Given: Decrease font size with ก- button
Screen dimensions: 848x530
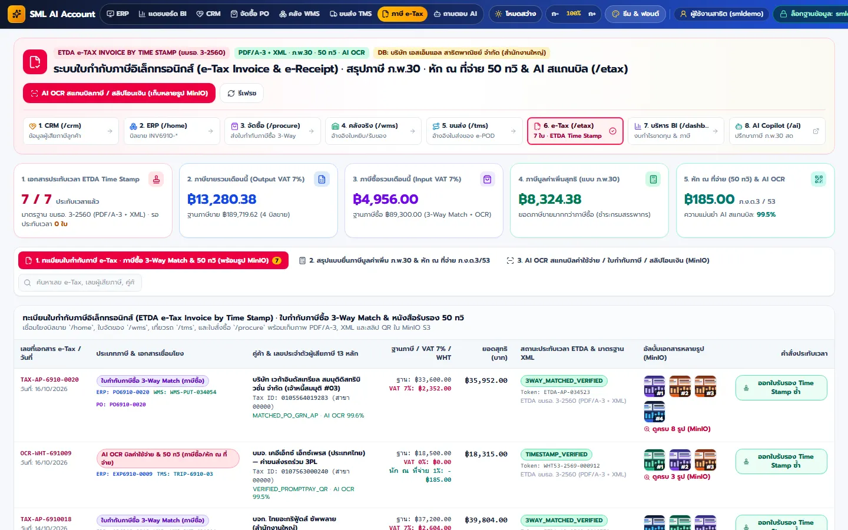Looking at the screenshot, I should 555,14.
